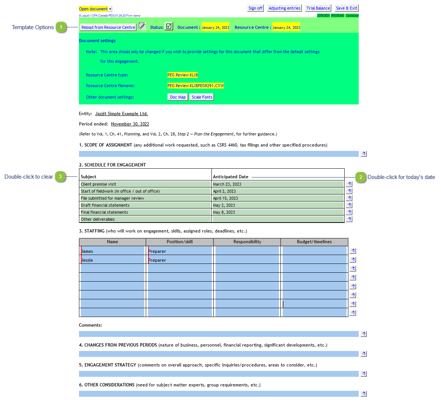Open the Trial Balance
Screen dimensions: 441x403
coord(318,8)
